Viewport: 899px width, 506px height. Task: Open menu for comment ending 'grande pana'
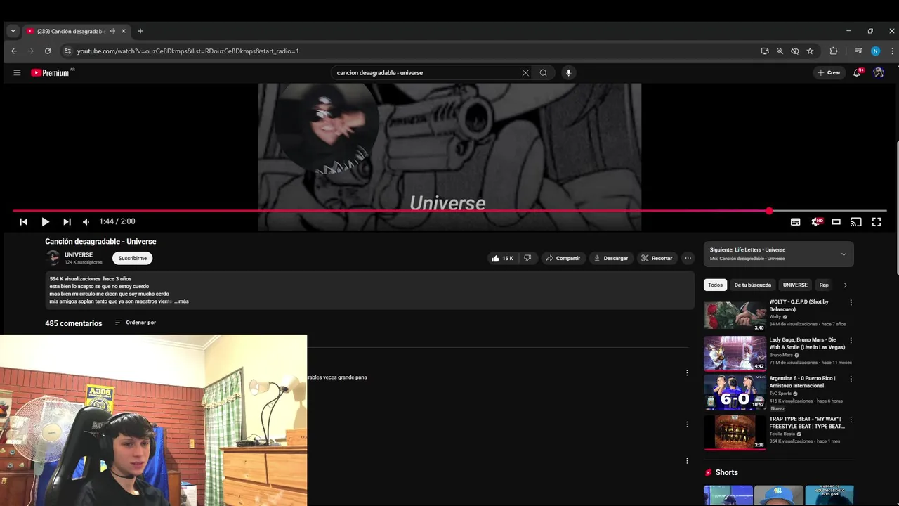(x=687, y=373)
